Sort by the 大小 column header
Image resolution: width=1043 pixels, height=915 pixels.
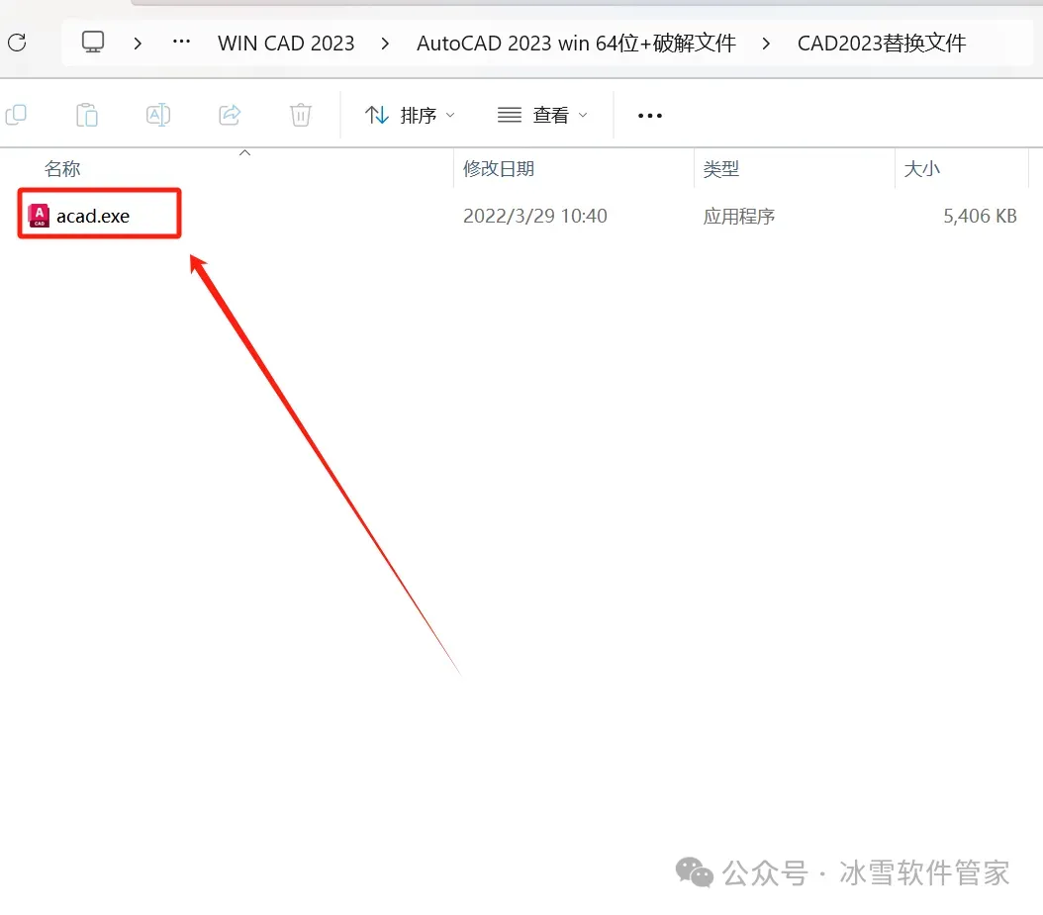click(x=922, y=169)
